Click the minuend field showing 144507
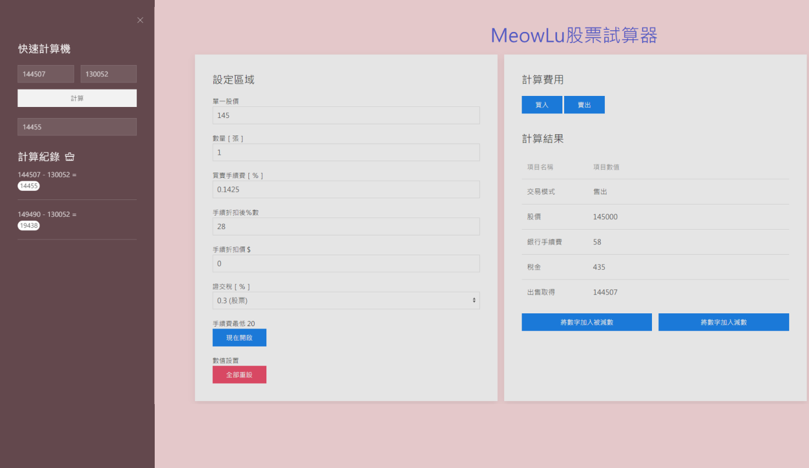 pyautogui.click(x=46, y=74)
